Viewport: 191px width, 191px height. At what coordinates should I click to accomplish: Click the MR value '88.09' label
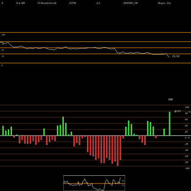pos(178,111)
